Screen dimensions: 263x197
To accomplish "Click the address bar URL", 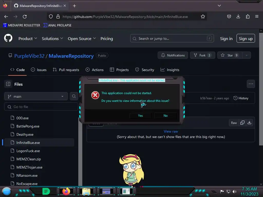I will (x=125, y=17).
